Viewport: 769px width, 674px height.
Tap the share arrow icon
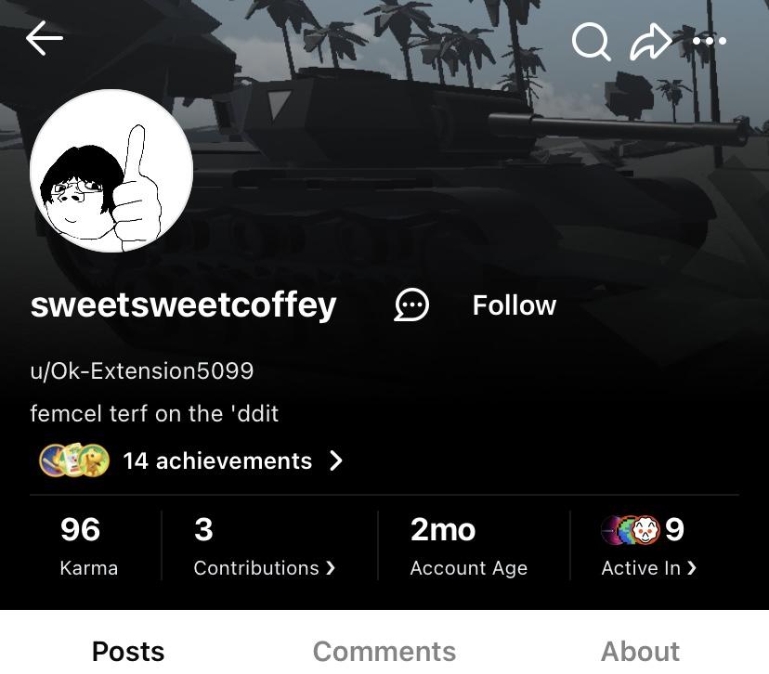(x=650, y=41)
